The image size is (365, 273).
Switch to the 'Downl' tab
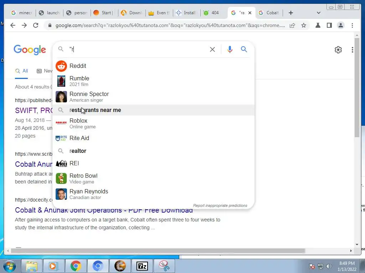[x=132, y=13]
